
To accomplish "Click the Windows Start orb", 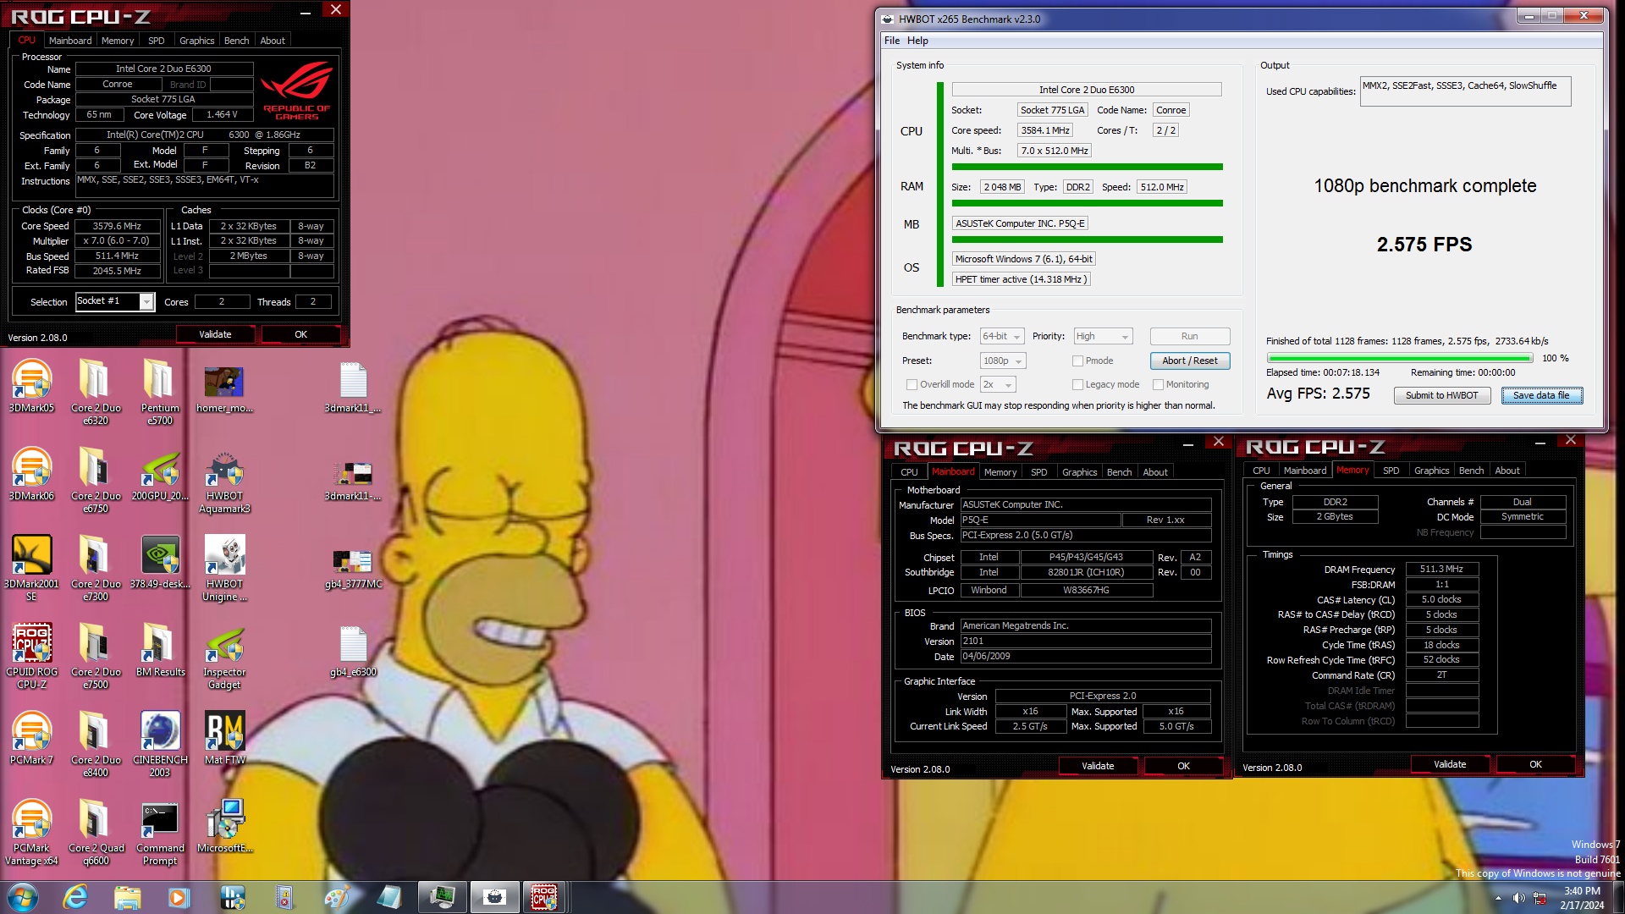I will pyautogui.click(x=23, y=897).
